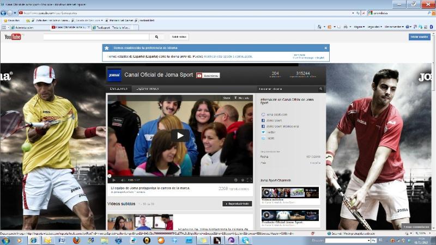Click the browser Forward arrow button
This screenshot has width=436, height=245.
(10, 13)
